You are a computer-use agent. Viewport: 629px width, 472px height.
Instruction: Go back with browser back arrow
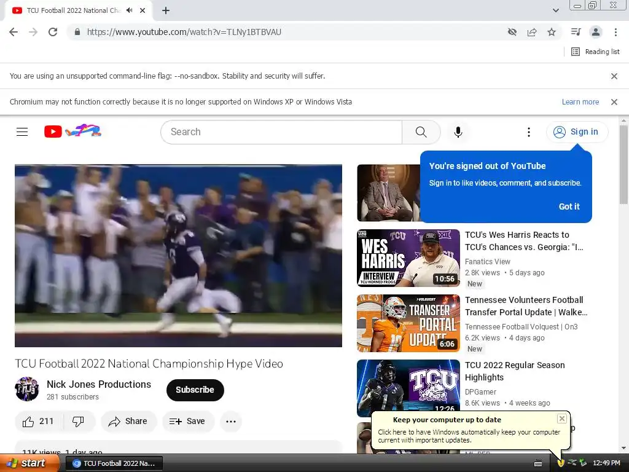pyautogui.click(x=14, y=32)
